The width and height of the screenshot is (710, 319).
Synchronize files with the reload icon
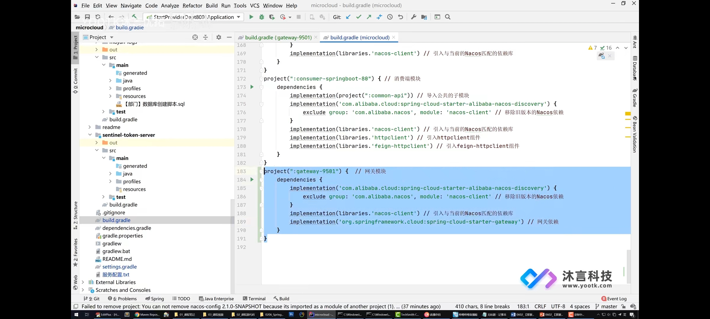98,17
